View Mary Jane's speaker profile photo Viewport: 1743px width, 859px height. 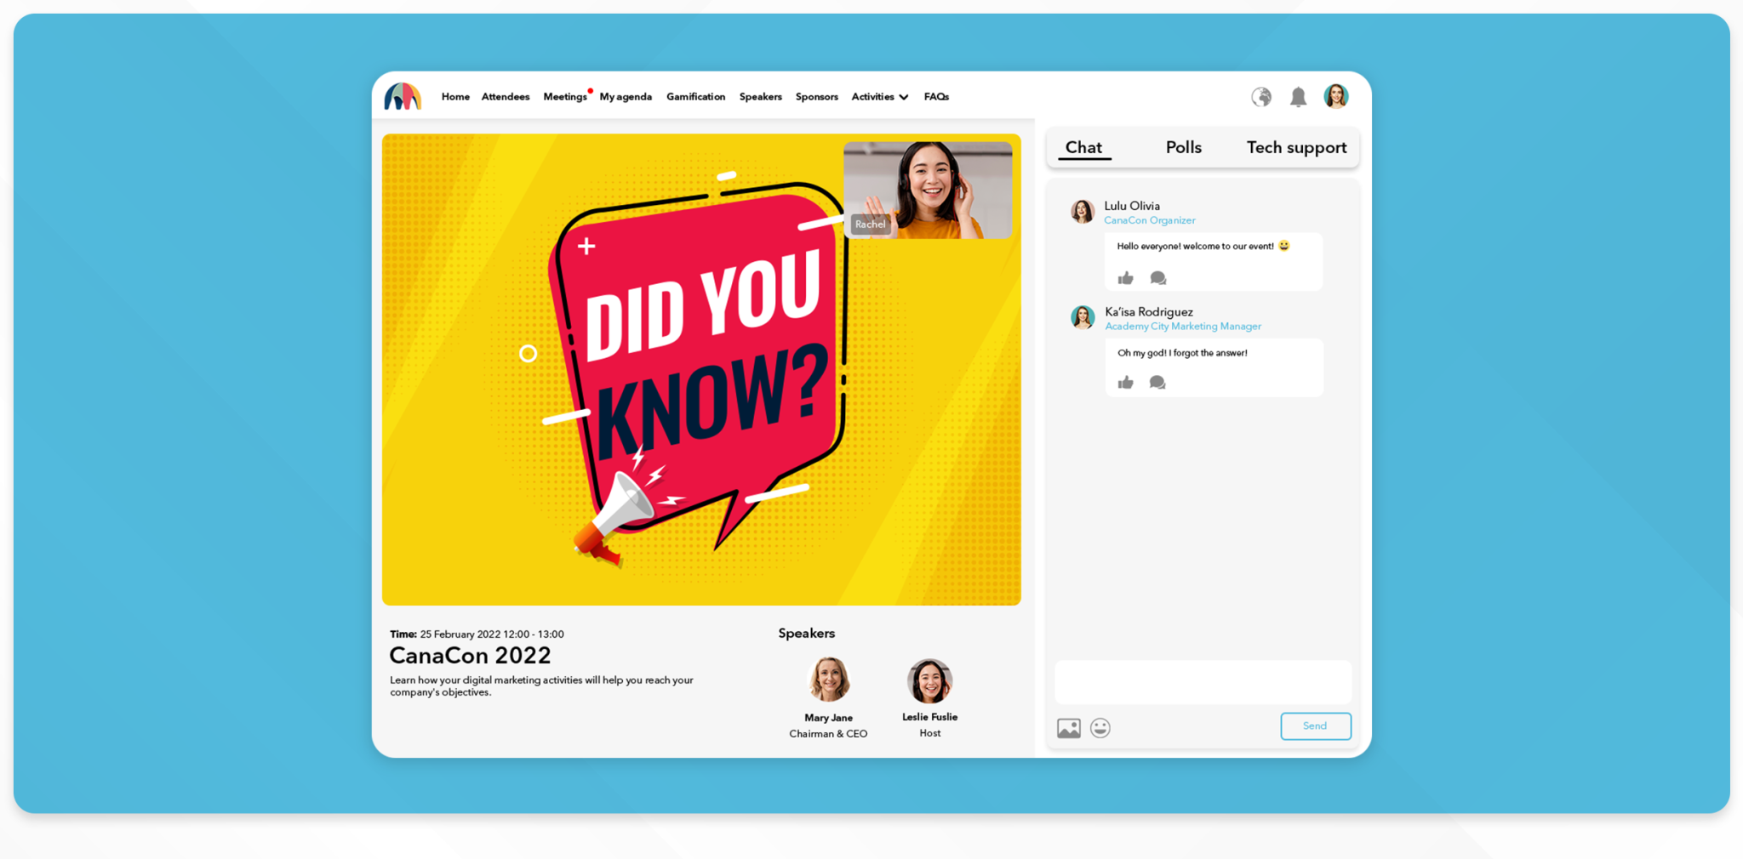tap(828, 680)
